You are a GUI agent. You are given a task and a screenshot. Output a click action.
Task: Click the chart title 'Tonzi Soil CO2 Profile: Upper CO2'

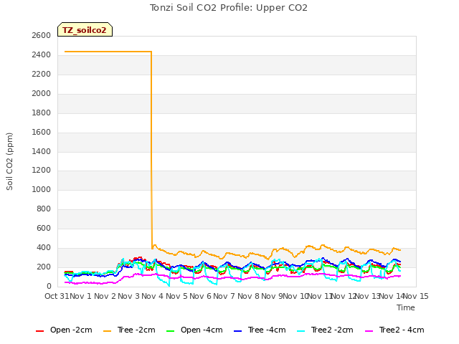pyautogui.click(x=229, y=8)
